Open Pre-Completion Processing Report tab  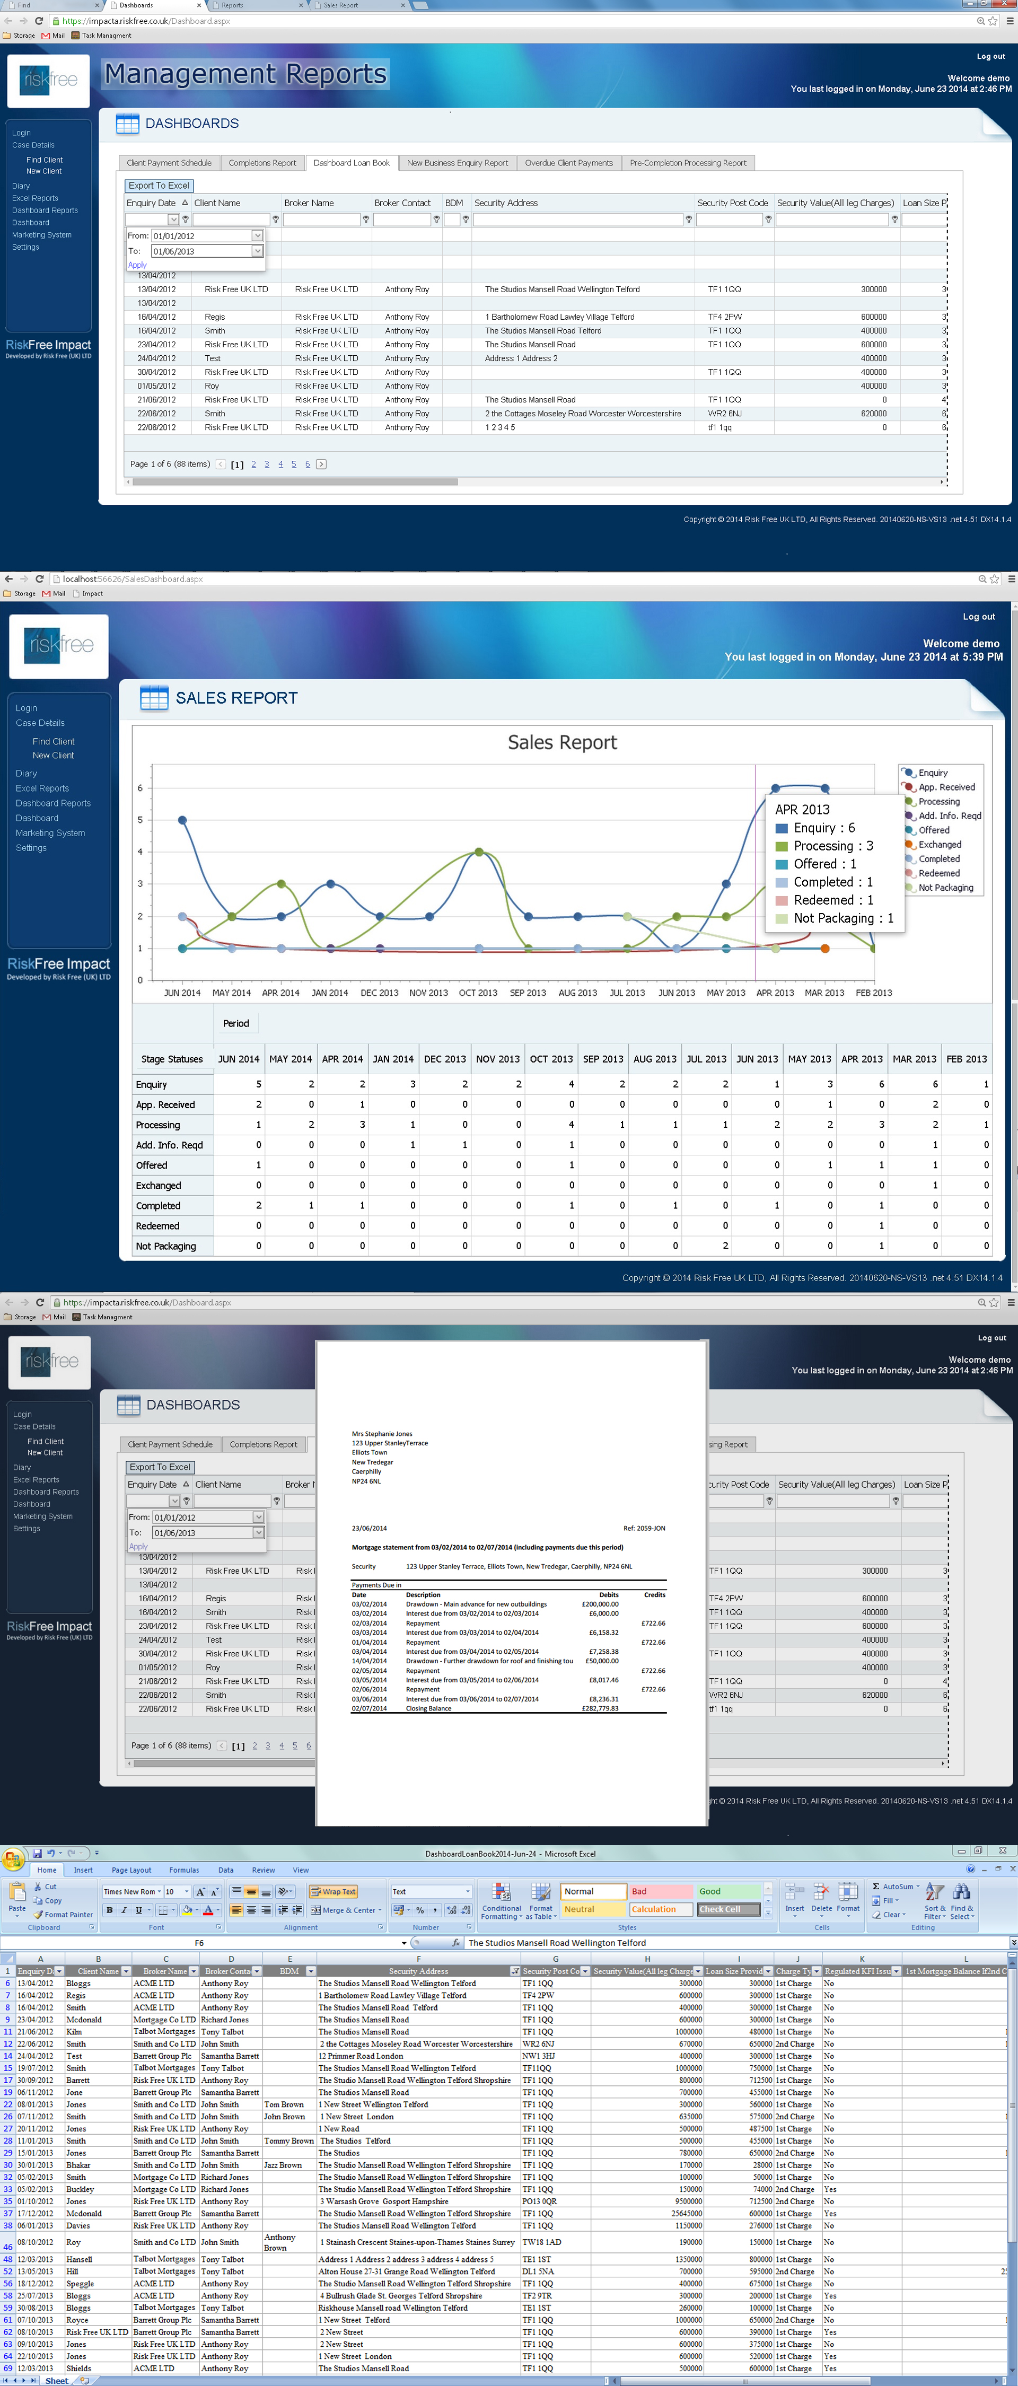point(688,163)
